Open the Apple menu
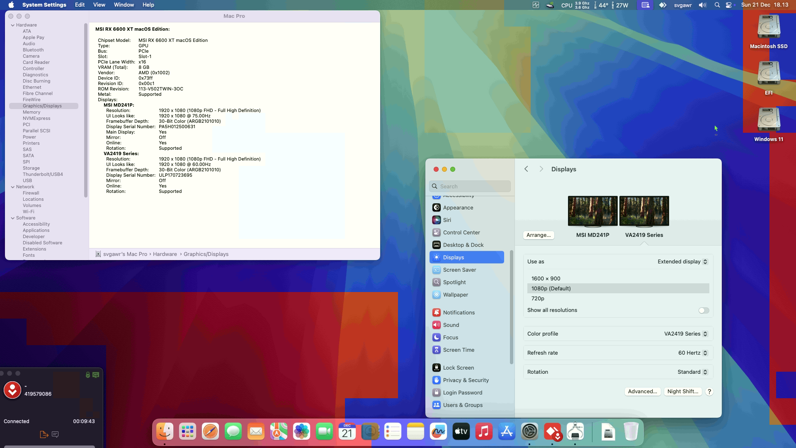 click(11, 5)
